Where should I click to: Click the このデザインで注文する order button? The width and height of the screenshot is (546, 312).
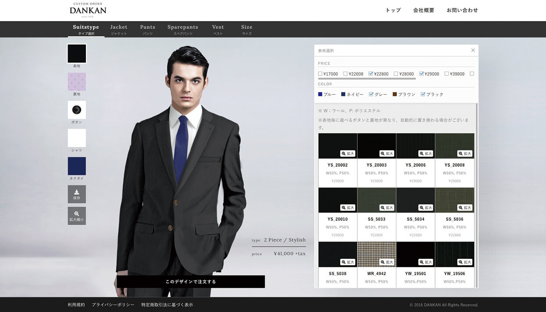tap(191, 282)
